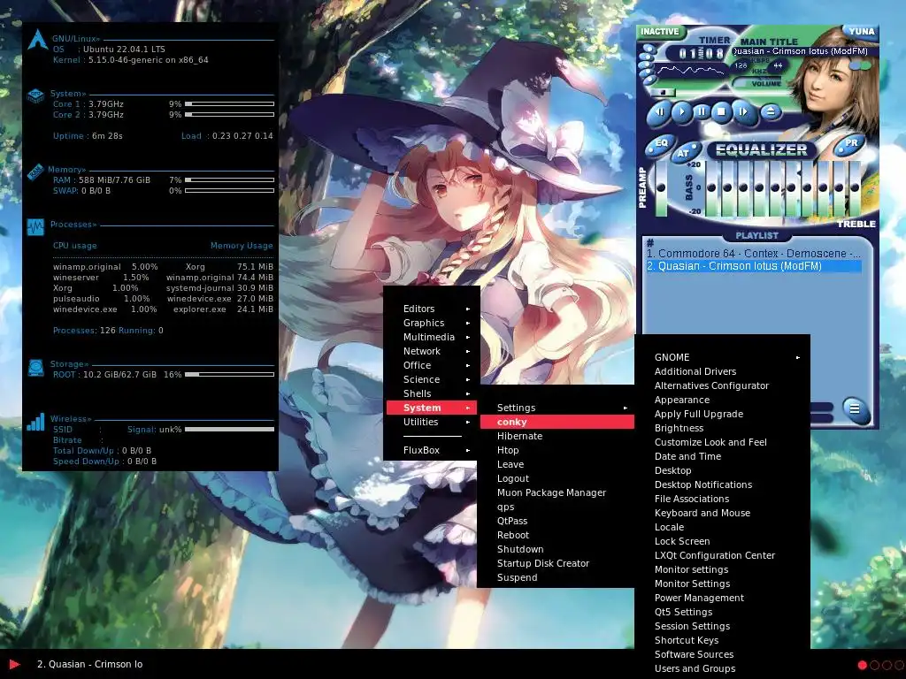Open equalizer presets with PR button

tap(851, 143)
